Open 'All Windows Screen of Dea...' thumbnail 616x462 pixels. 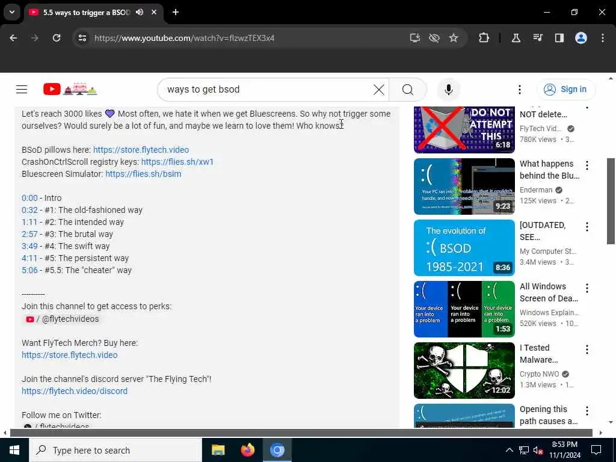click(464, 309)
